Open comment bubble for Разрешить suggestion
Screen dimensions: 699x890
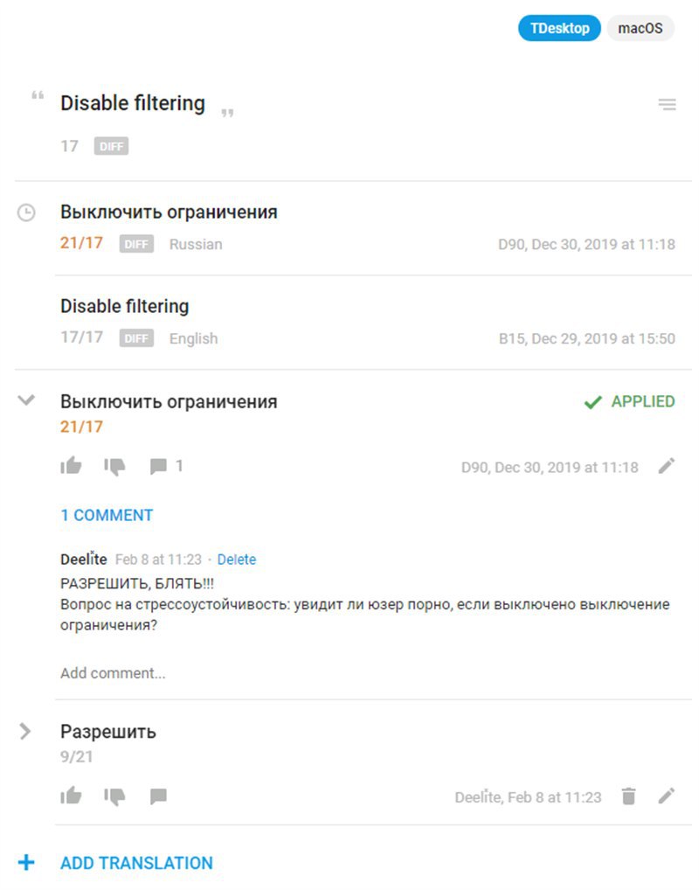coord(158,796)
